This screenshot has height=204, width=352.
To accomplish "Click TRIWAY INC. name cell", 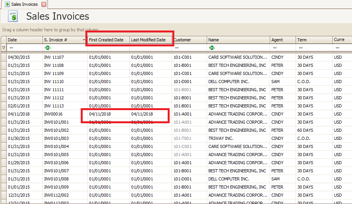I will coord(238,138).
